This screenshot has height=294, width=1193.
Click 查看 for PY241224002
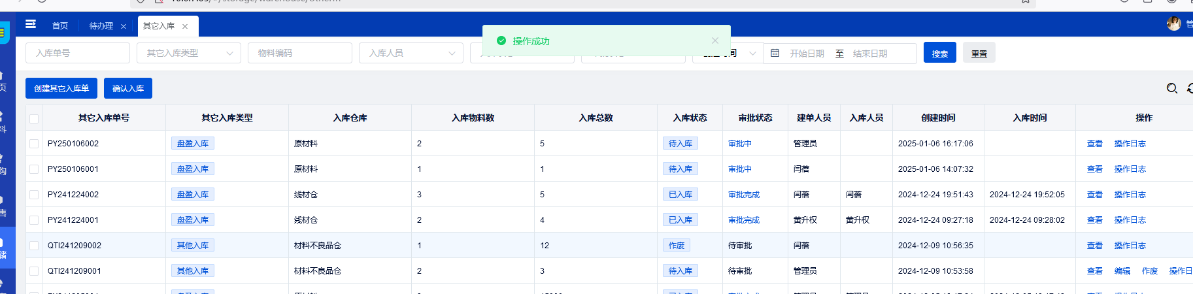[x=1095, y=195]
